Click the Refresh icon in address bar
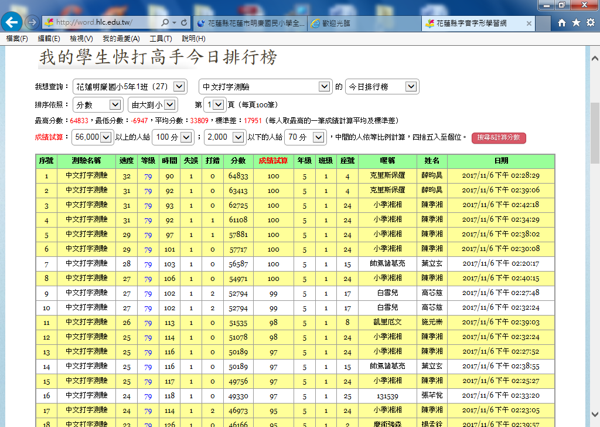The width and height of the screenshot is (600, 427). [x=185, y=23]
